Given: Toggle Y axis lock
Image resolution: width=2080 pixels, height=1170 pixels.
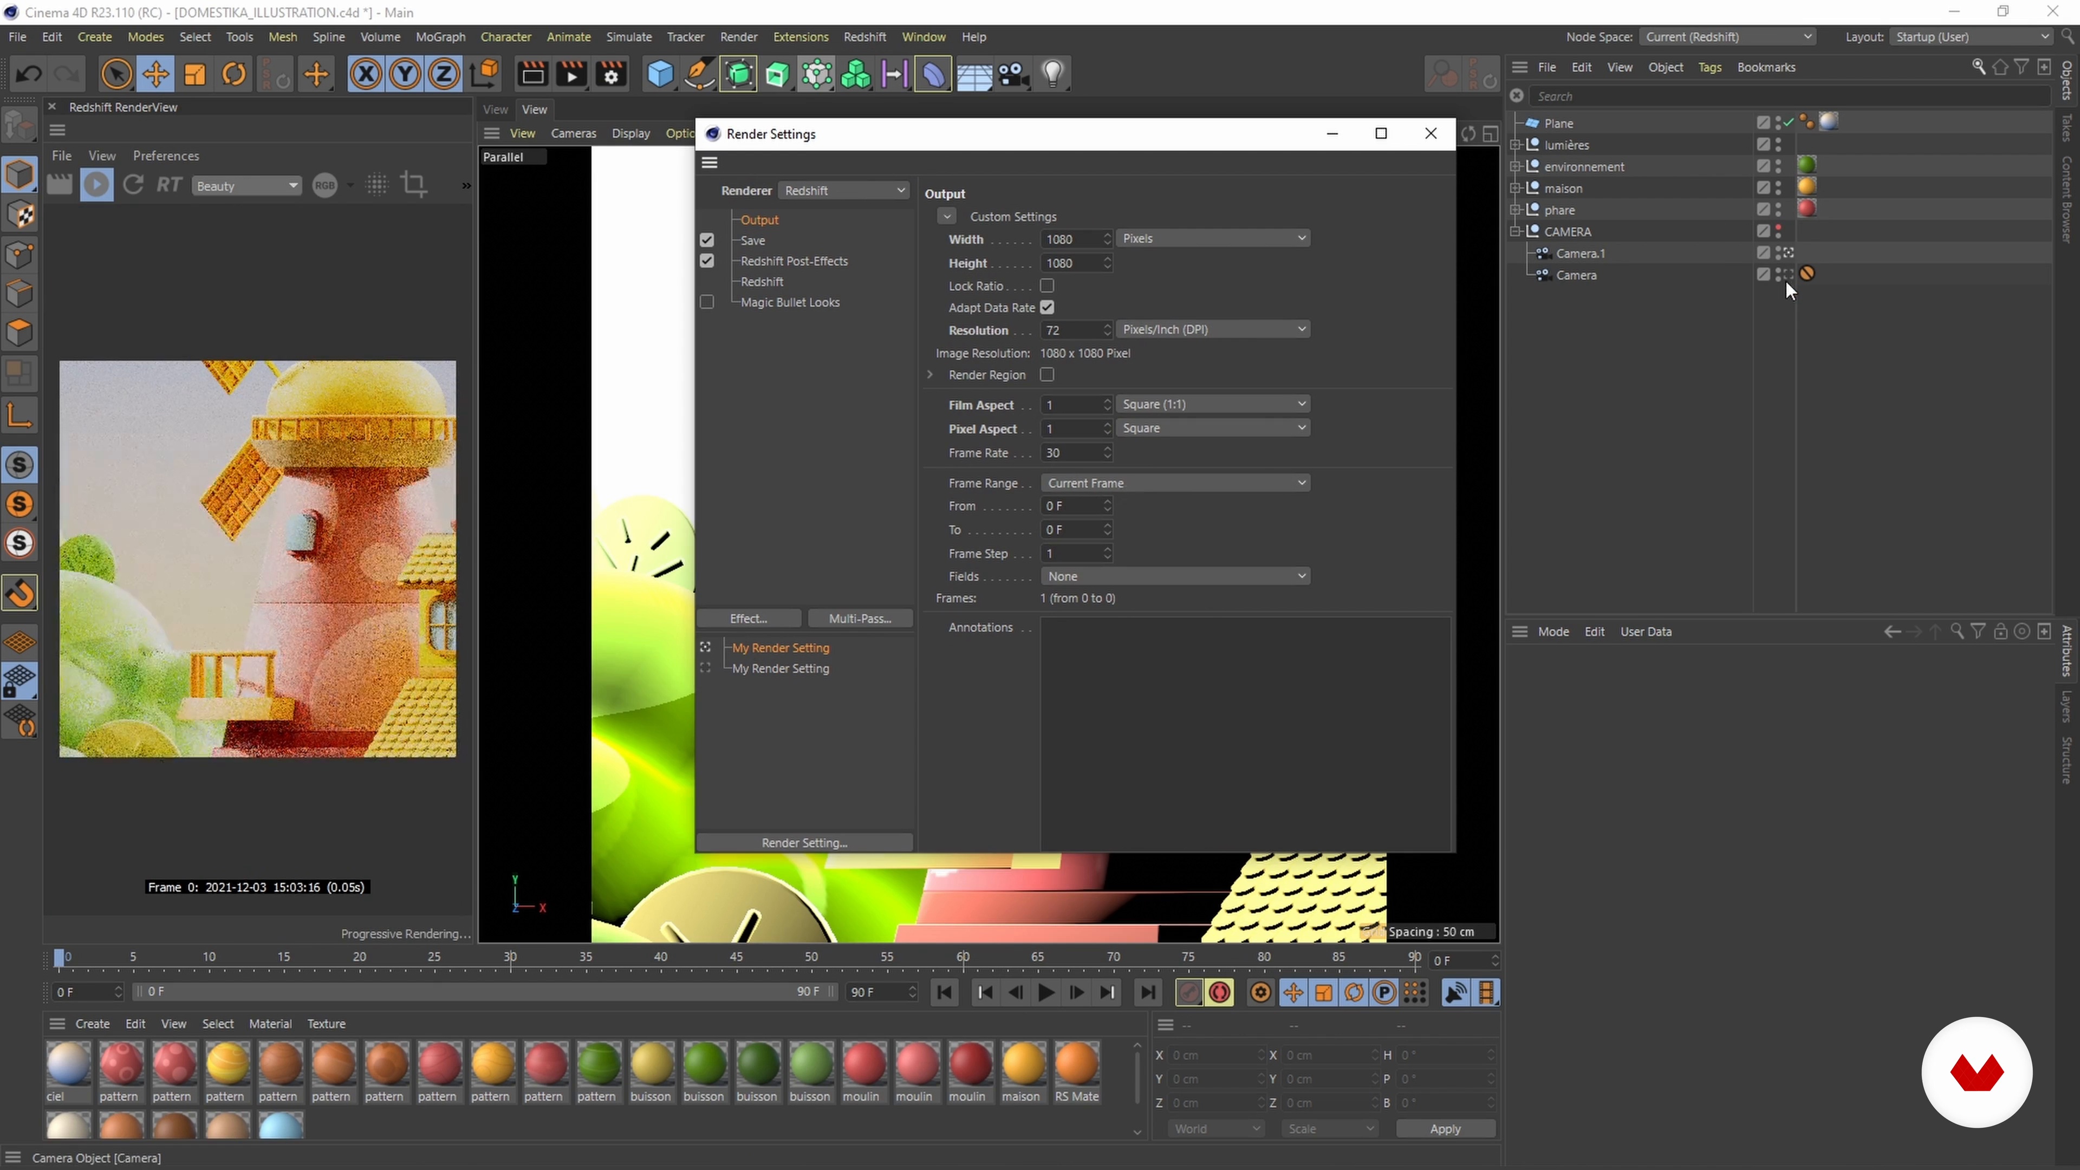Looking at the screenshot, I should 405,74.
